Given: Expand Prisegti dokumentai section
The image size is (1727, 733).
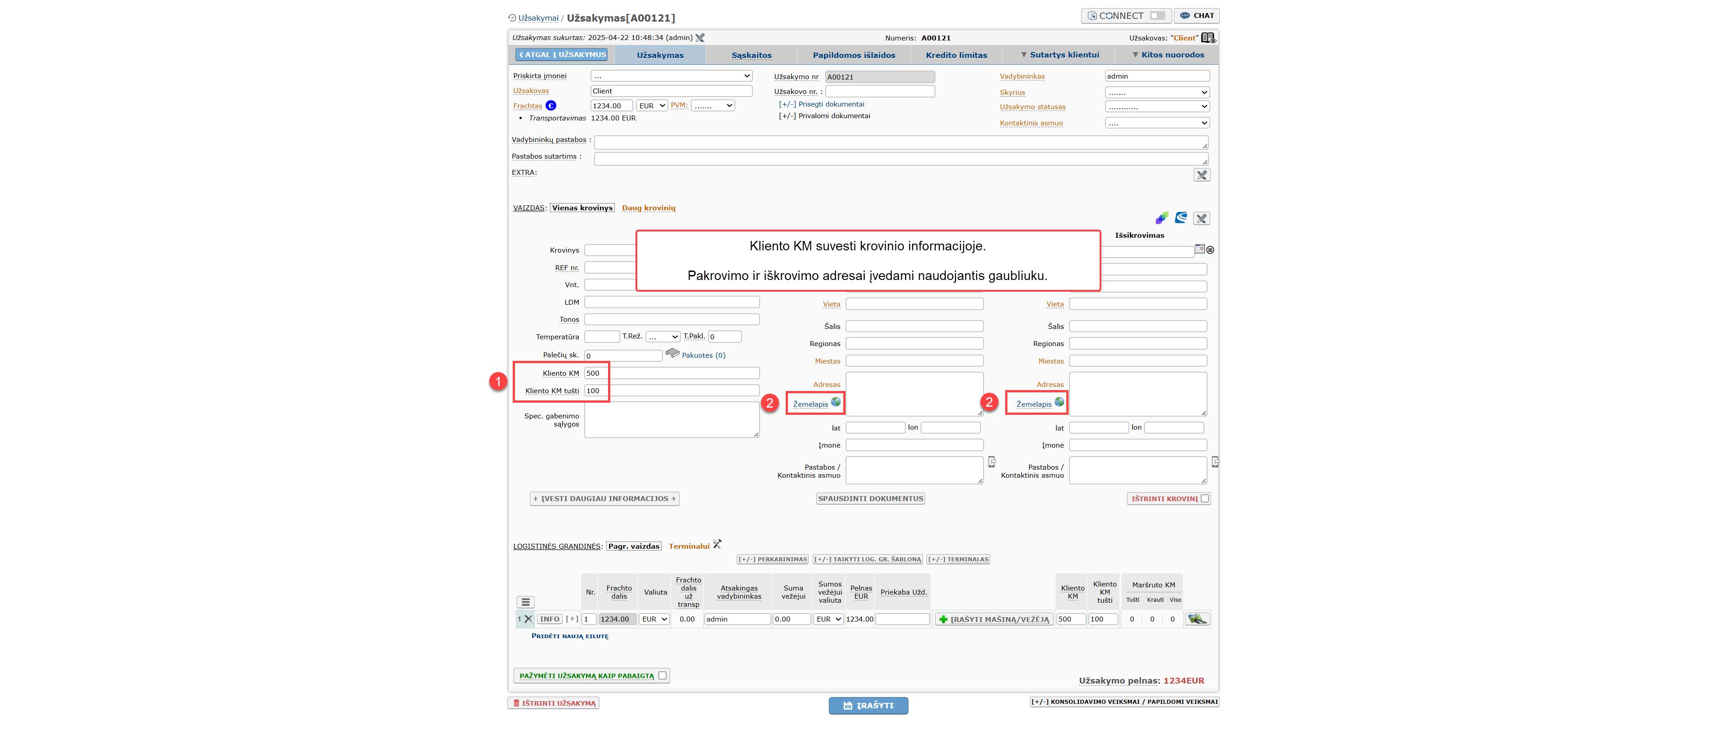Looking at the screenshot, I should click(x=821, y=105).
